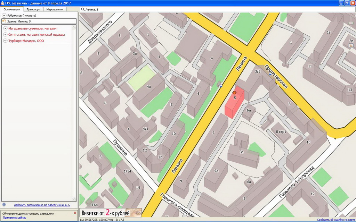Viewport: 356px width, 222px height.
Task: Click the Визитки от 2-х рублей banner
Action: (x=111, y=213)
